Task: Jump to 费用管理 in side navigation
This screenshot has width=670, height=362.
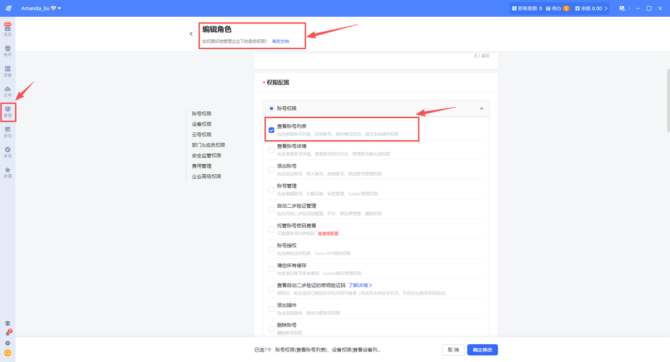Action: [x=202, y=166]
